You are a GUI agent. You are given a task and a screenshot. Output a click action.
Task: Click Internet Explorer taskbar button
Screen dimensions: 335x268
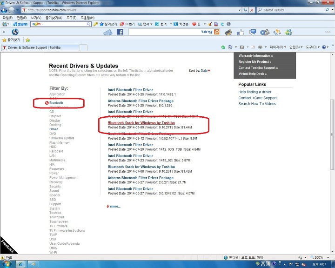pyautogui.click(x=20, y=264)
